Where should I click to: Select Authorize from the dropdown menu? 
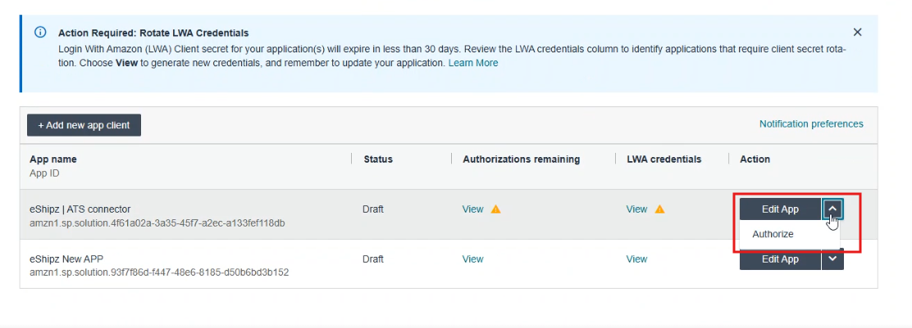(773, 234)
